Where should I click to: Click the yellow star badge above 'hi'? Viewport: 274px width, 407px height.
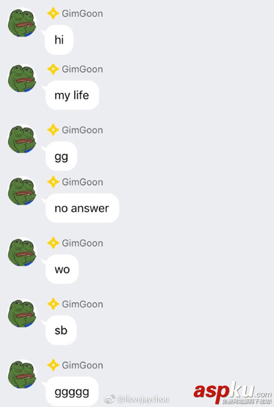pyautogui.click(x=53, y=13)
